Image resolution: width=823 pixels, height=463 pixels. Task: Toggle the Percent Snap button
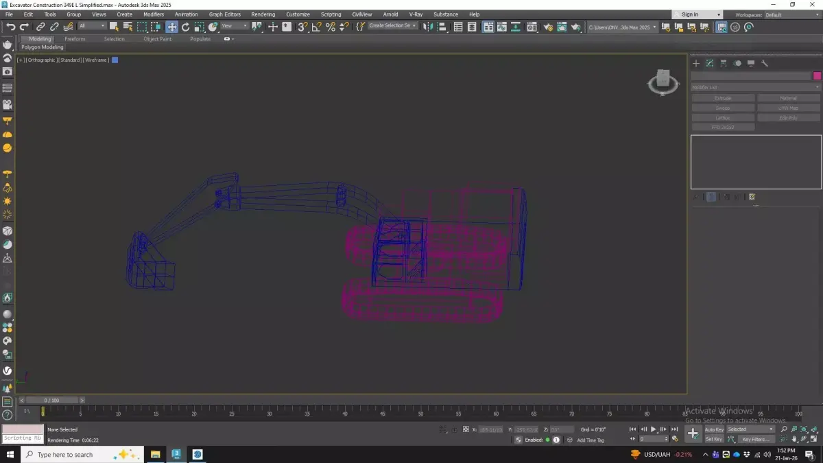tap(330, 27)
